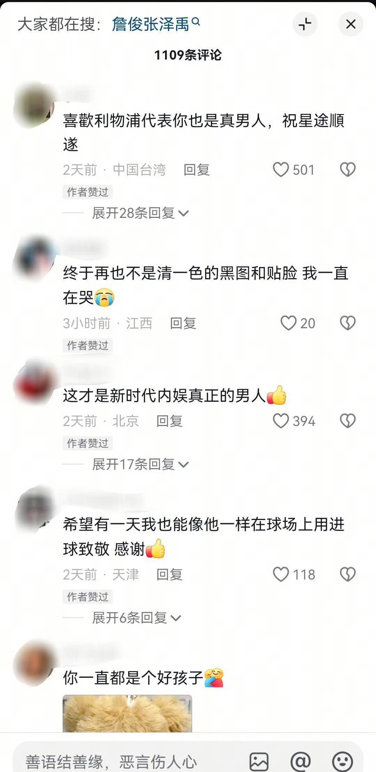Close the comments panel
Viewport: 376px width, 772px height.
[351, 24]
